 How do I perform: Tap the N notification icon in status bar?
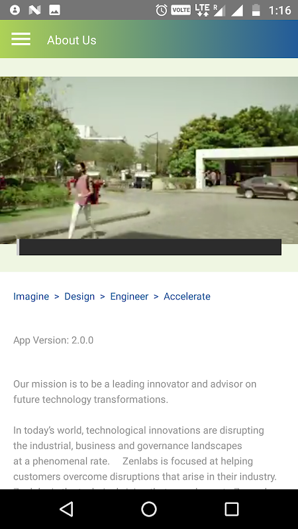coord(34,10)
